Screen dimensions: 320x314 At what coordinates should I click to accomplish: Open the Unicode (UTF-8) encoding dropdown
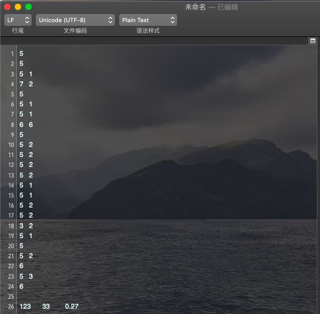point(75,20)
